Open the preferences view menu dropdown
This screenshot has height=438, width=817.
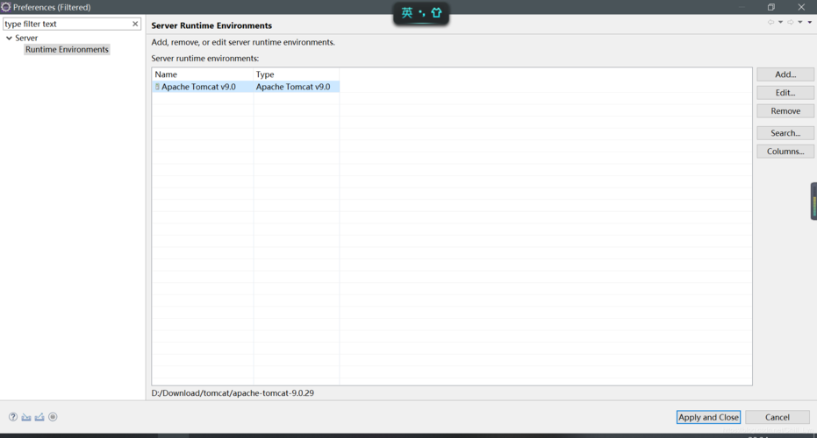pos(810,22)
